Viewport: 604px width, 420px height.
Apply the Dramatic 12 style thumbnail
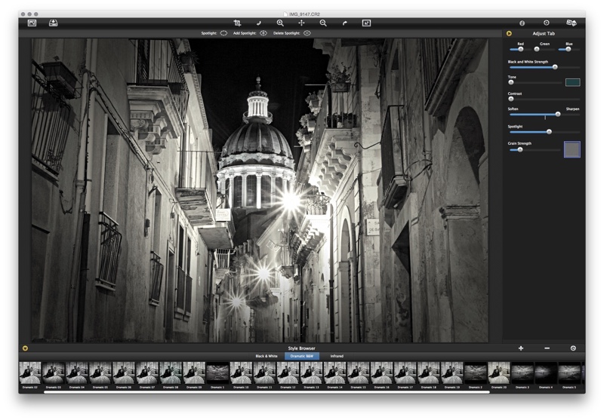pos(288,373)
